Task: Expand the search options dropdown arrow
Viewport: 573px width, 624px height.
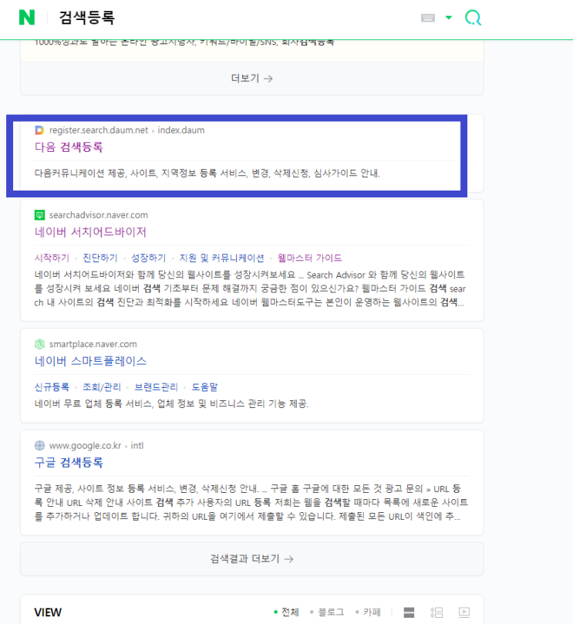Action: (x=449, y=18)
